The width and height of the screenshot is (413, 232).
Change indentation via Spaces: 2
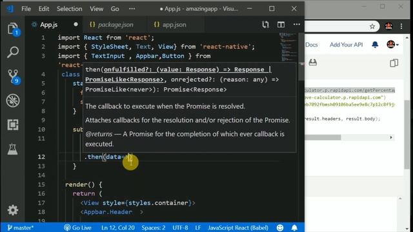pos(154,227)
